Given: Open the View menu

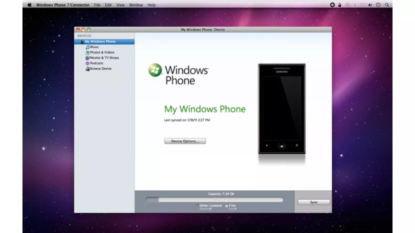Looking at the screenshot, I should coord(120,5).
